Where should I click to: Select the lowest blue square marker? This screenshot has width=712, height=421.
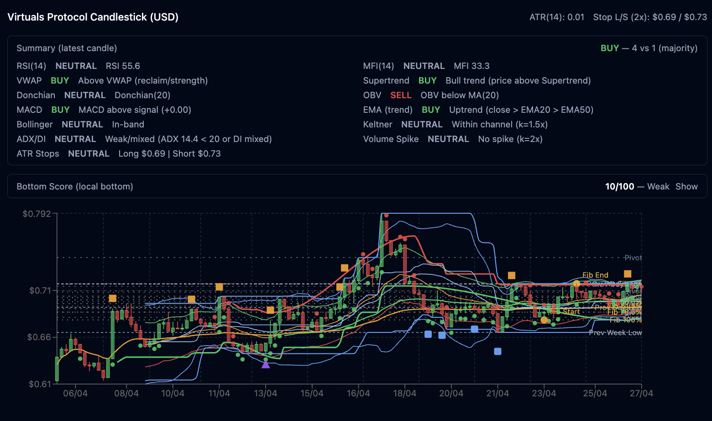(497, 351)
